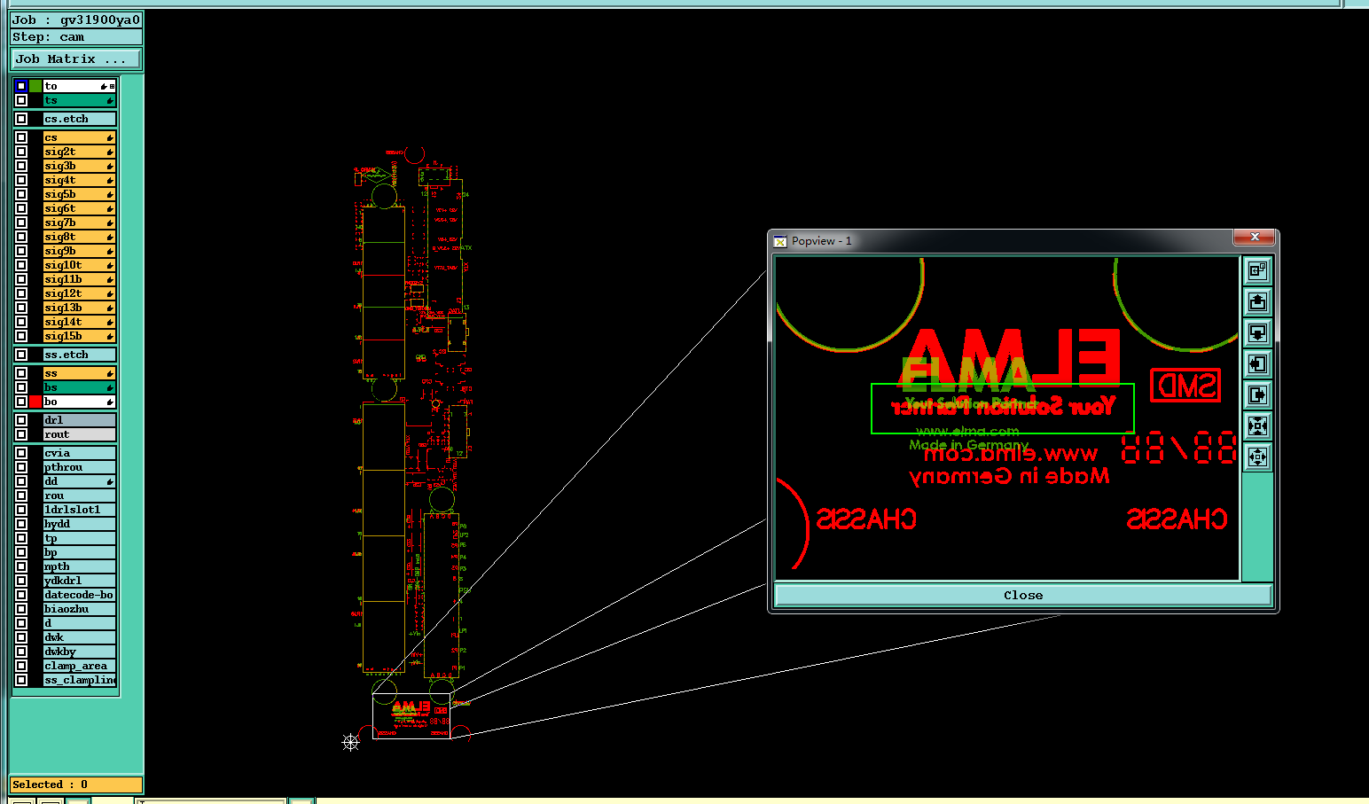Screen dimensions: 1369x804
Task: Check the sig3b layer checkbox
Action: (21, 166)
